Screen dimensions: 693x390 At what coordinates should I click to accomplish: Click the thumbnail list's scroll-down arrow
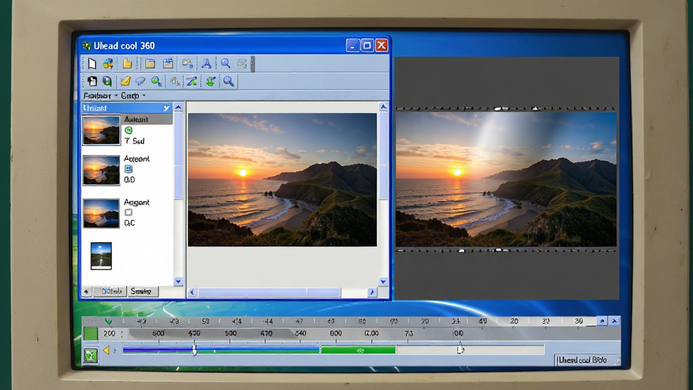pos(178,281)
